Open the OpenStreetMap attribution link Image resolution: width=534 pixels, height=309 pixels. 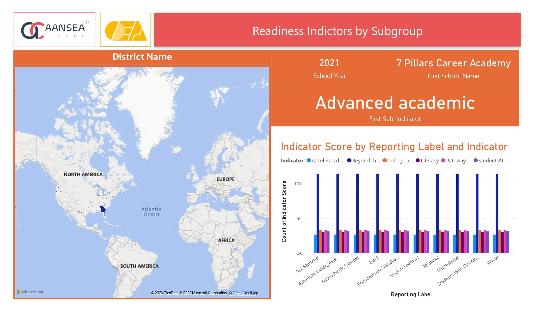pos(243,293)
